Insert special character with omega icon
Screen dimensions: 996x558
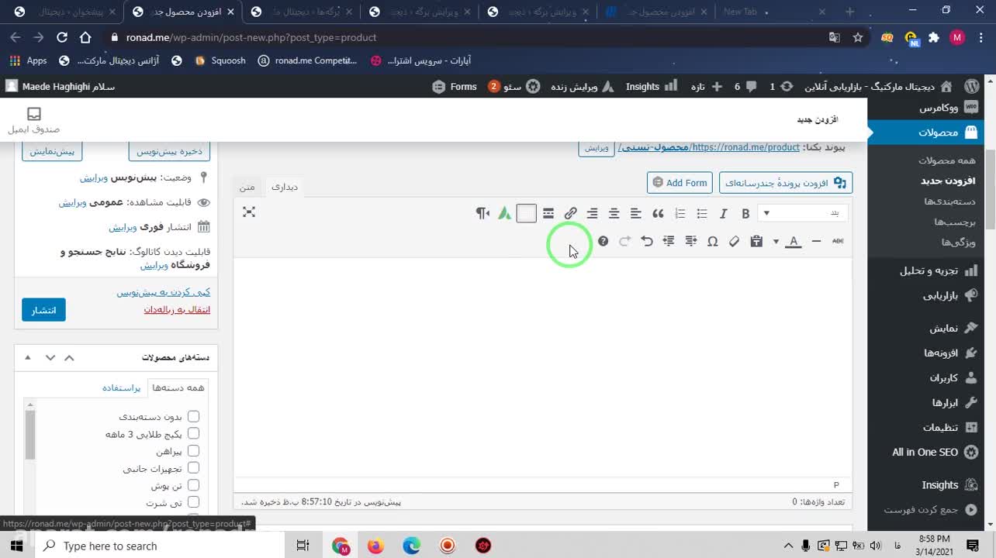[x=712, y=242]
